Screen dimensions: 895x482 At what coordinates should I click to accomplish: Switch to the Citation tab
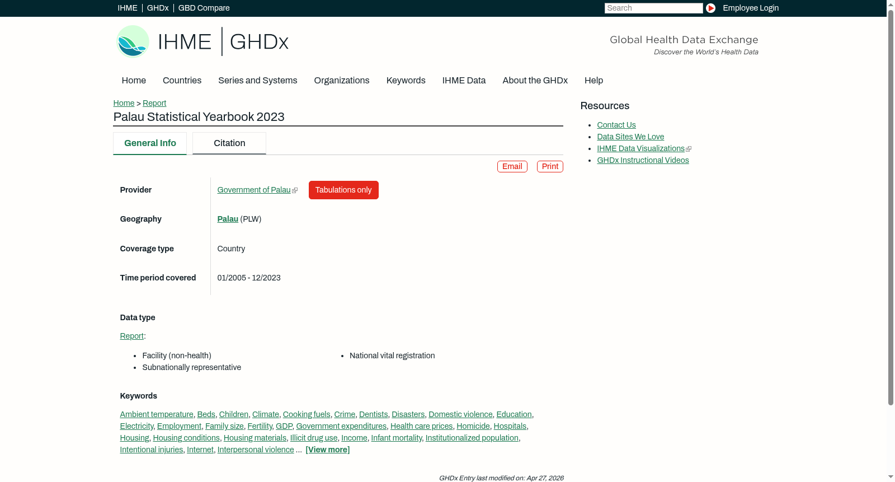tap(229, 143)
